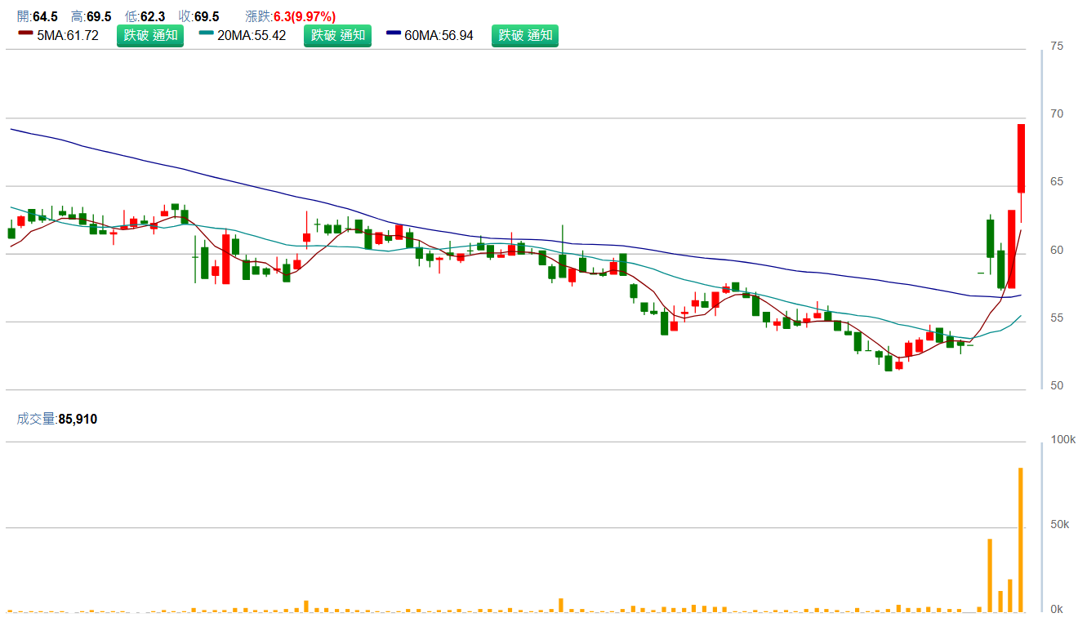
Task: Click the 漲跌:6.3(9.97%) change value
Action: [x=291, y=16]
